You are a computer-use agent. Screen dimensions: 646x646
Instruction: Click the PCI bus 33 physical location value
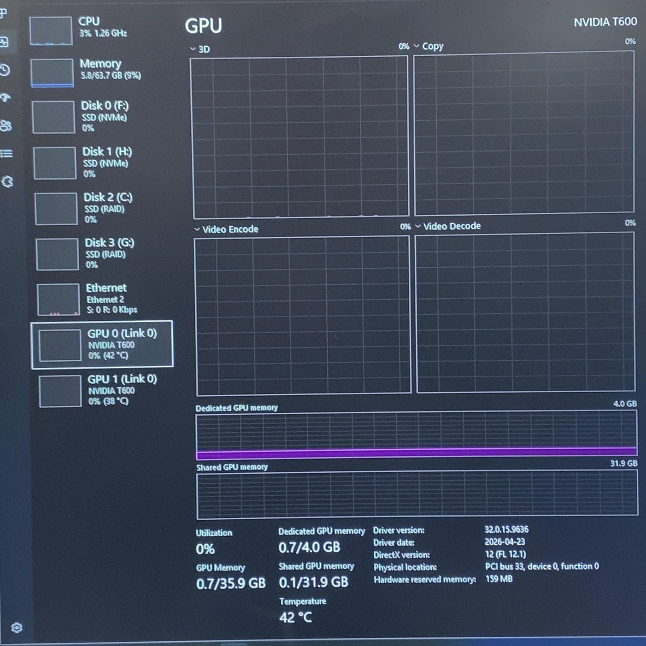tap(542, 566)
